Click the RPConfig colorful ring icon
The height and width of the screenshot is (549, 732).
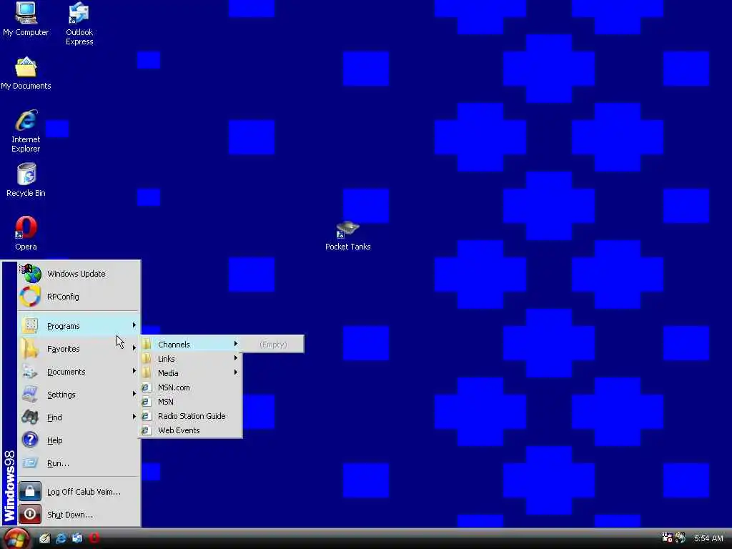(x=30, y=297)
